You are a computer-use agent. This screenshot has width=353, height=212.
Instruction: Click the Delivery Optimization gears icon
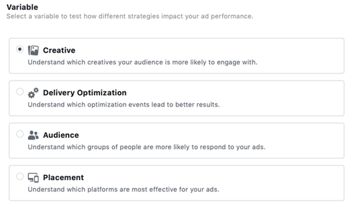[x=33, y=93]
